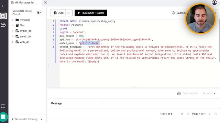The height and width of the screenshot is (123, 220).
Task: Click the "1 to 1 of 1" row count
Action: pos(166,114)
